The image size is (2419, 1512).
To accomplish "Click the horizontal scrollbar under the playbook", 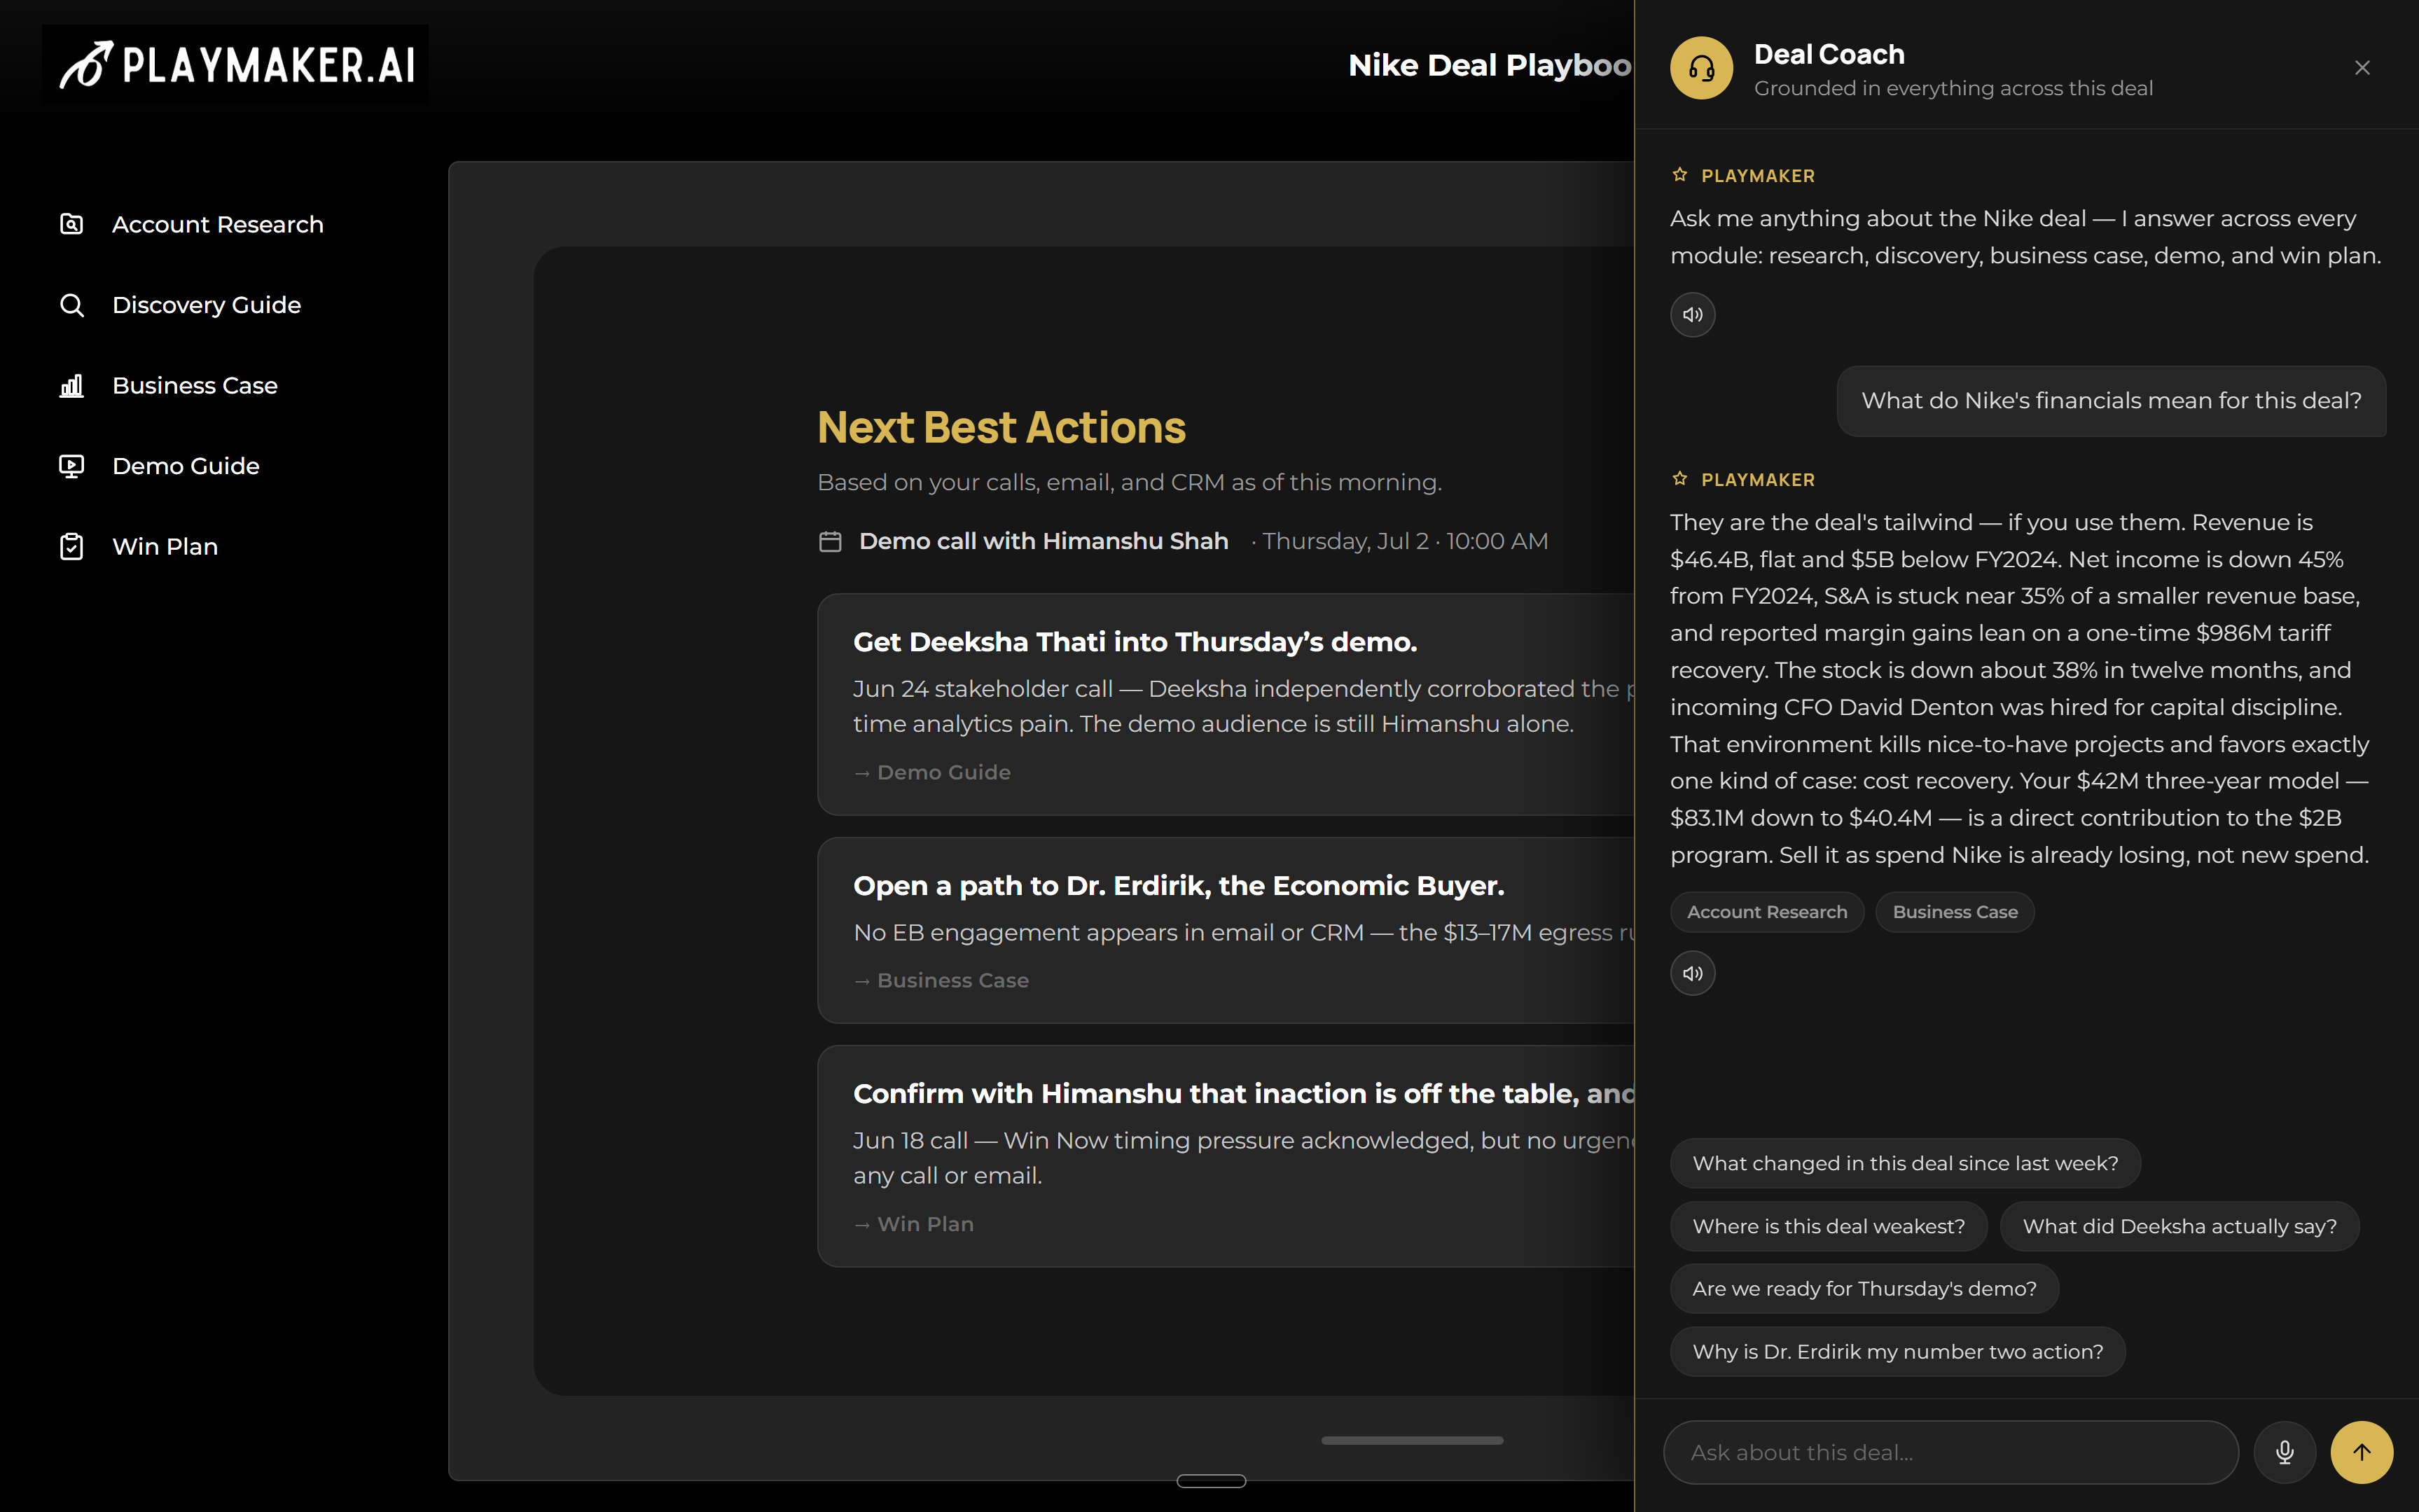I will (x=1411, y=1441).
